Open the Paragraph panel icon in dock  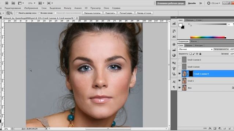click(x=174, y=87)
